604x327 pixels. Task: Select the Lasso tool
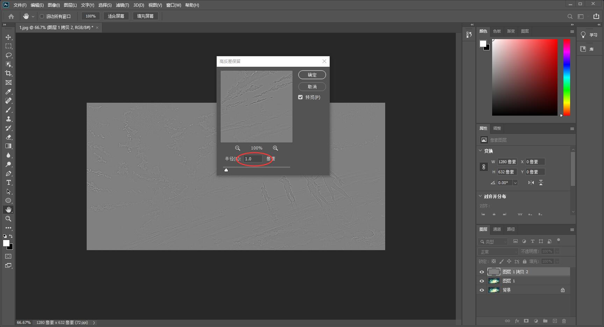pyautogui.click(x=8, y=55)
